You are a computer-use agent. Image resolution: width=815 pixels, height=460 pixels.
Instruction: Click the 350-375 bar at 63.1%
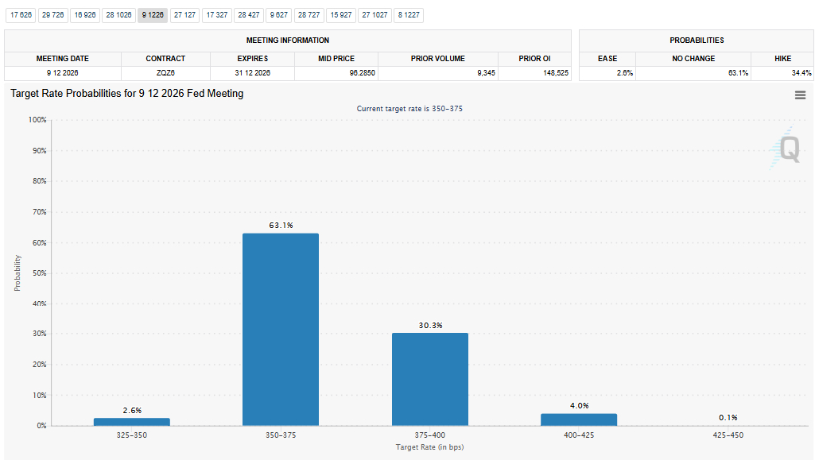pos(281,330)
